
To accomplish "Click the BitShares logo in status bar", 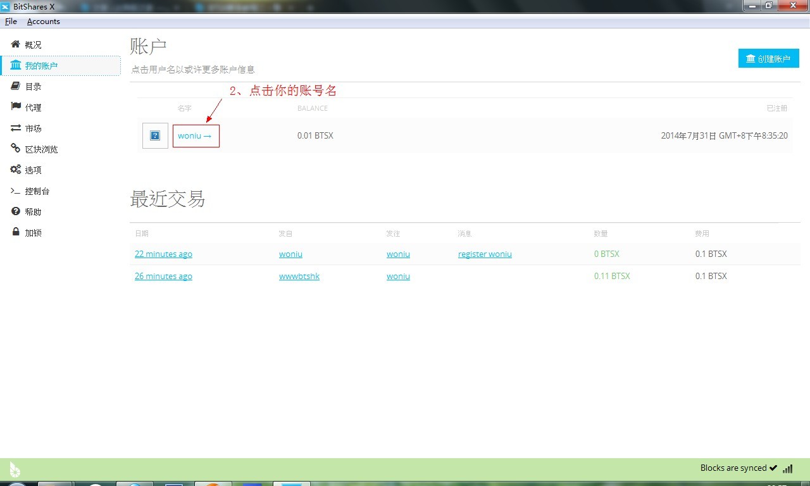I will tap(15, 469).
